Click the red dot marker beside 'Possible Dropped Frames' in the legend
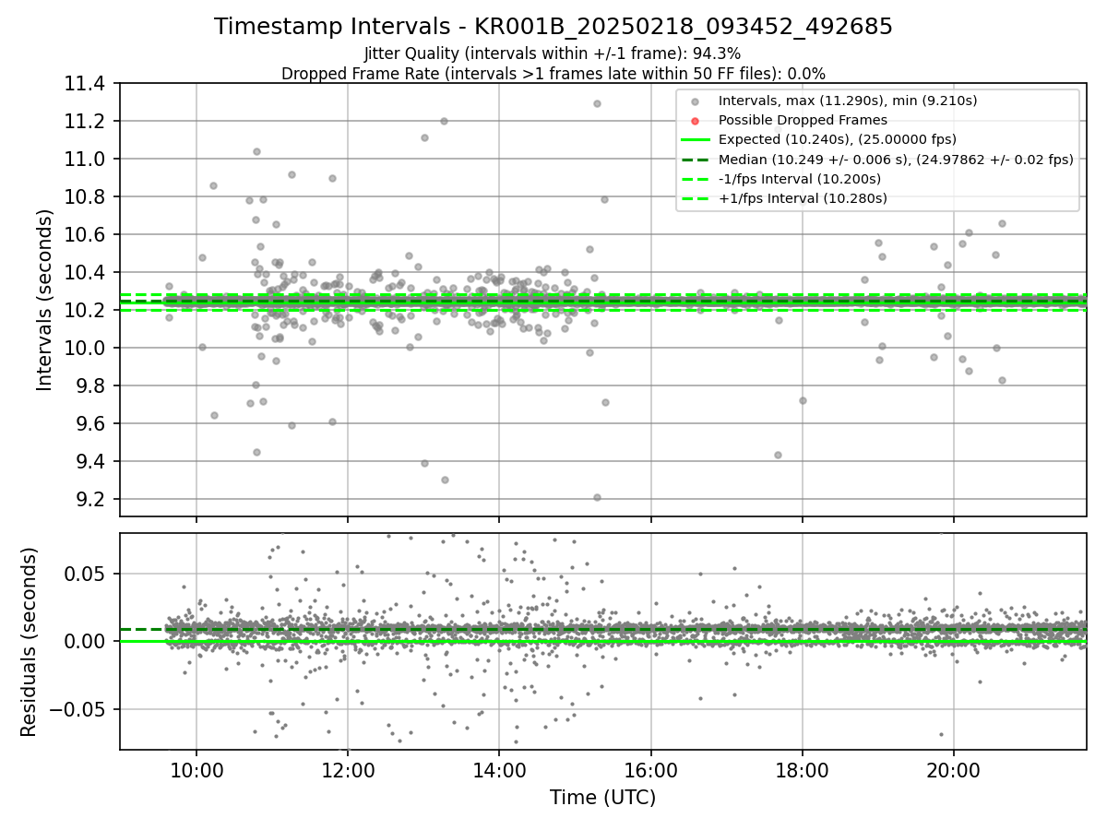 pyautogui.click(x=694, y=121)
